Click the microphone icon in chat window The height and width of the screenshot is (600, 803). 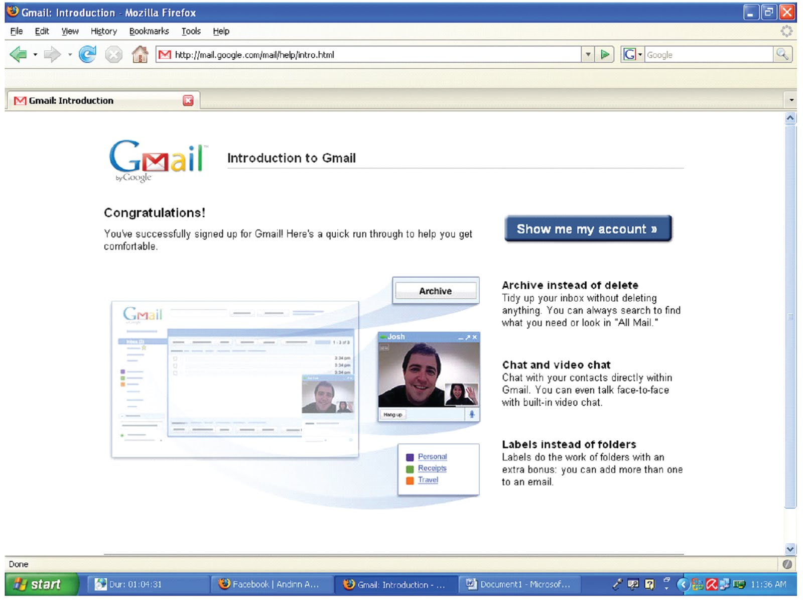(472, 414)
